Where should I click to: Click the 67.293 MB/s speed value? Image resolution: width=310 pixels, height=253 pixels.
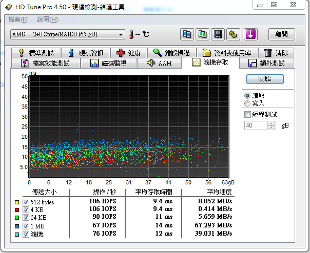pos(214,225)
